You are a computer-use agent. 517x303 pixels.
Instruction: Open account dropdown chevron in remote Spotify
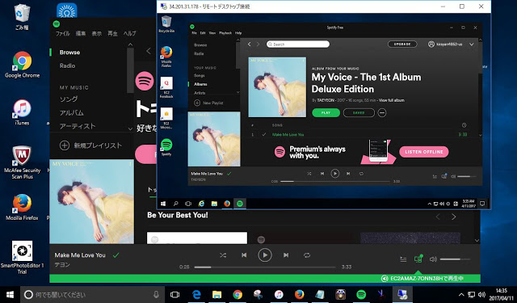click(x=472, y=44)
